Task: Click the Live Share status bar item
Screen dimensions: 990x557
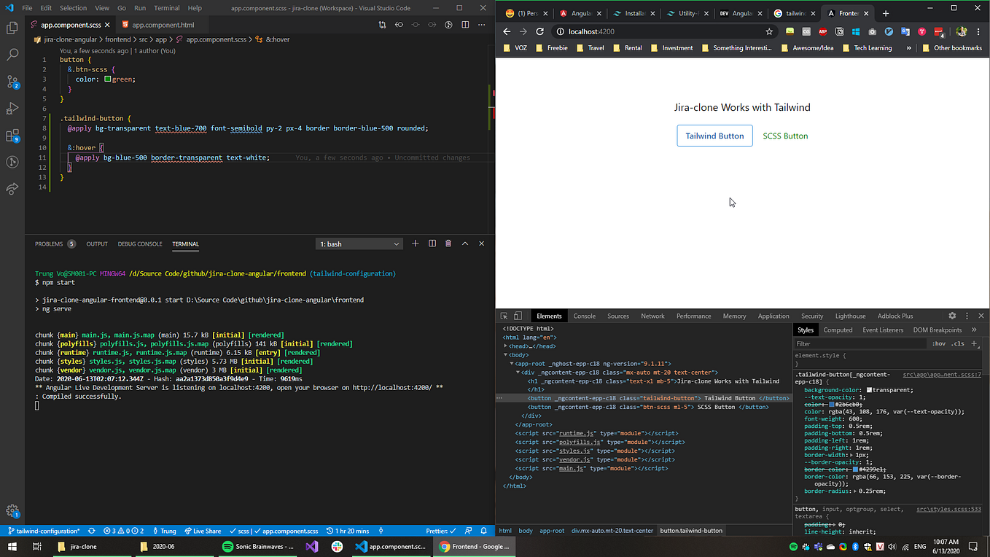Action: pos(203,531)
